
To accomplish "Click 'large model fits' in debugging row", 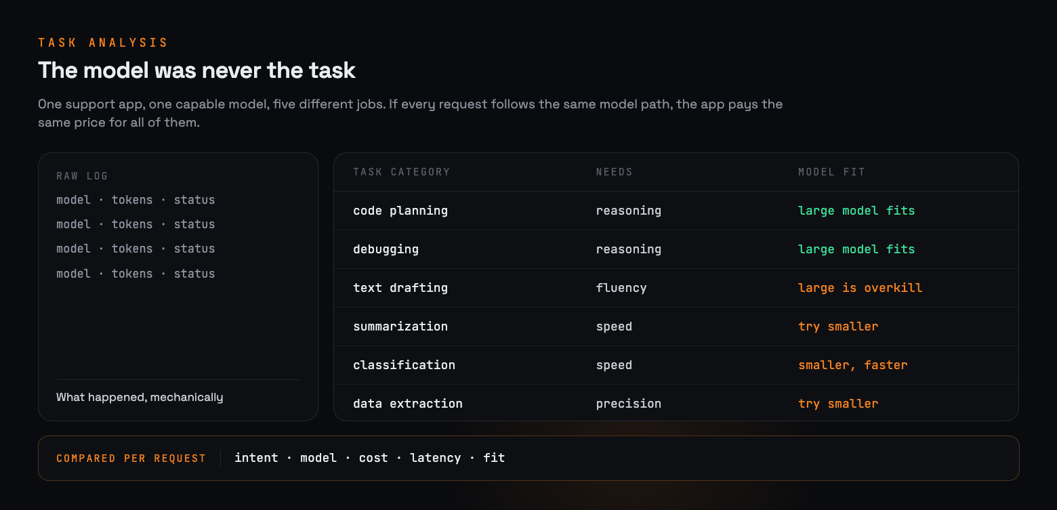I will [856, 249].
